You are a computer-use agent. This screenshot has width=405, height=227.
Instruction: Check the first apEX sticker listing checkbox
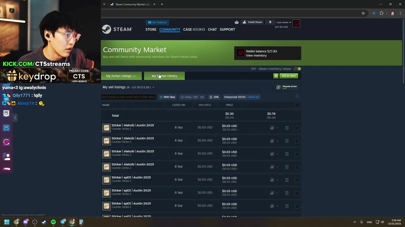297,180
